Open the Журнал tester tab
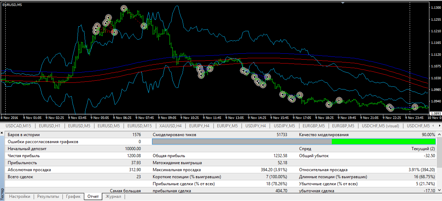Image resolution: width=442 pixels, height=201 pixels. coord(113,196)
